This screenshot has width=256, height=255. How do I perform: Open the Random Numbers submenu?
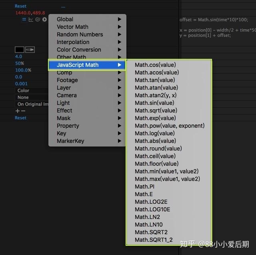(87, 34)
